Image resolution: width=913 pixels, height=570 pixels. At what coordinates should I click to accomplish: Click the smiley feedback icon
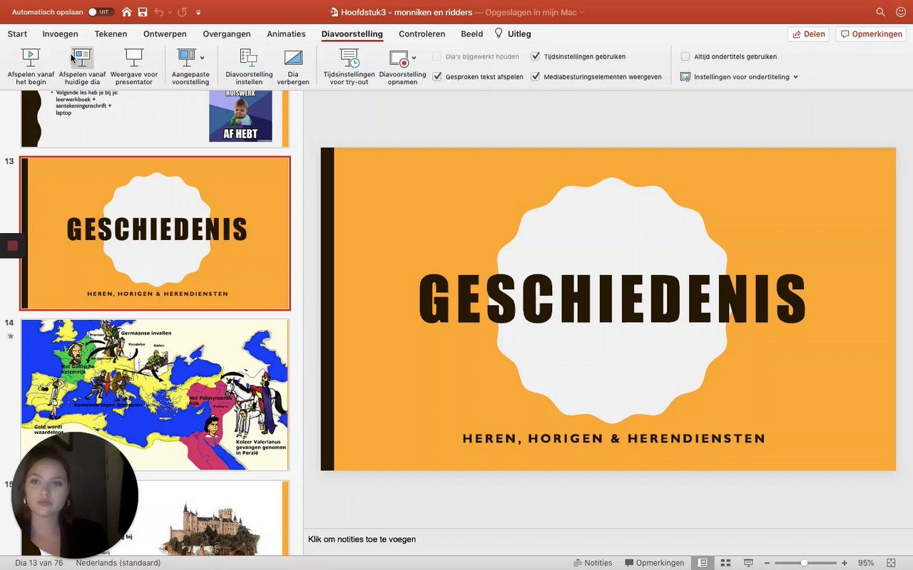(901, 12)
